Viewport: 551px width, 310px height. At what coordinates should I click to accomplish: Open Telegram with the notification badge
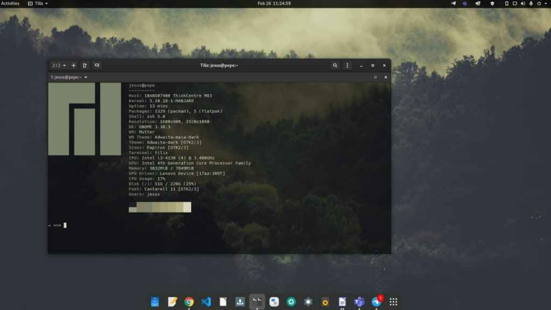pyautogui.click(x=376, y=302)
